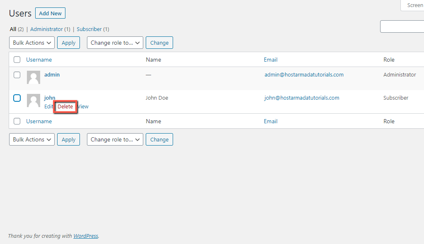Click the bottom Change button
Viewport: 424px width, 244px height.
tap(159, 139)
